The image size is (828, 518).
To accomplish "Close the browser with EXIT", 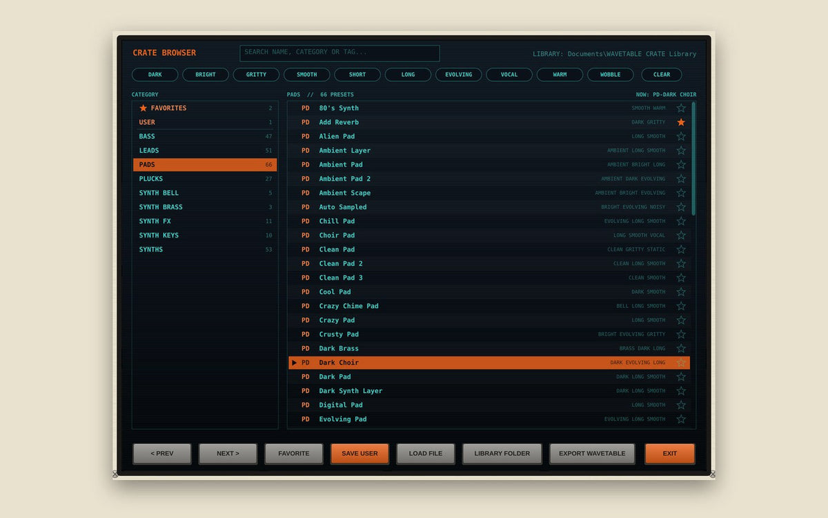I will (x=669, y=454).
